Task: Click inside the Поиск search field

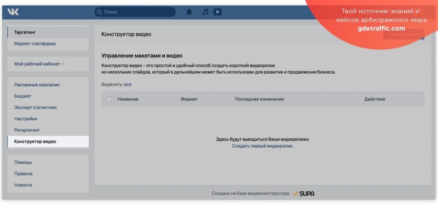Action: tap(138, 12)
